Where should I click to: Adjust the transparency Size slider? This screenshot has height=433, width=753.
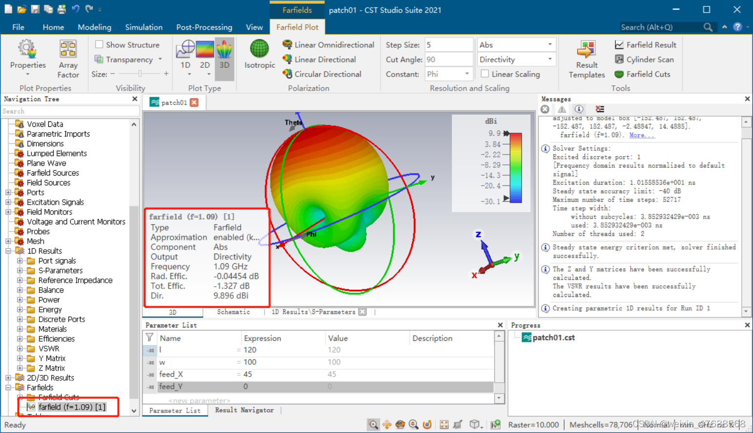click(x=140, y=74)
